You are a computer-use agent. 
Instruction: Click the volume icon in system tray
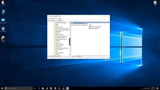coord(146,88)
